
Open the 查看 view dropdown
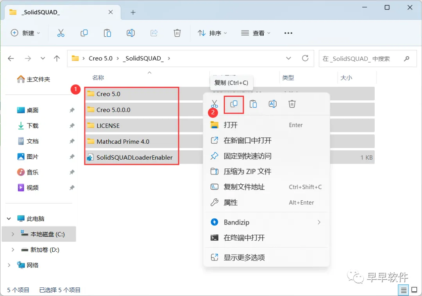(256, 33)
